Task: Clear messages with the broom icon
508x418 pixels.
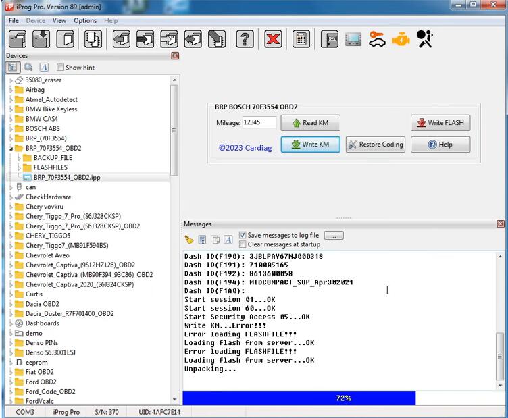Action: pyautogui.click(x=189, y=240)
